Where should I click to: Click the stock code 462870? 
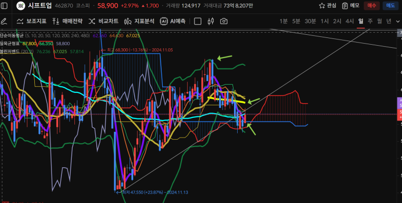tap(64, 6)
